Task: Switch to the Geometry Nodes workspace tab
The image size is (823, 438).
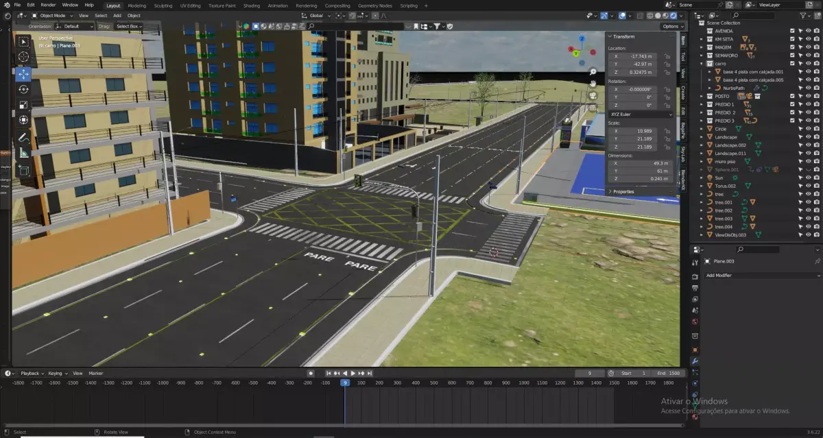Action: click(375, 5)
